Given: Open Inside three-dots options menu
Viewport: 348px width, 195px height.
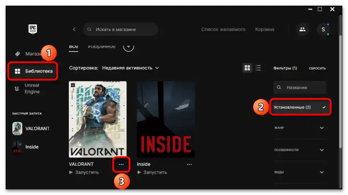Looking at the screenshot, I should (189, 164).
